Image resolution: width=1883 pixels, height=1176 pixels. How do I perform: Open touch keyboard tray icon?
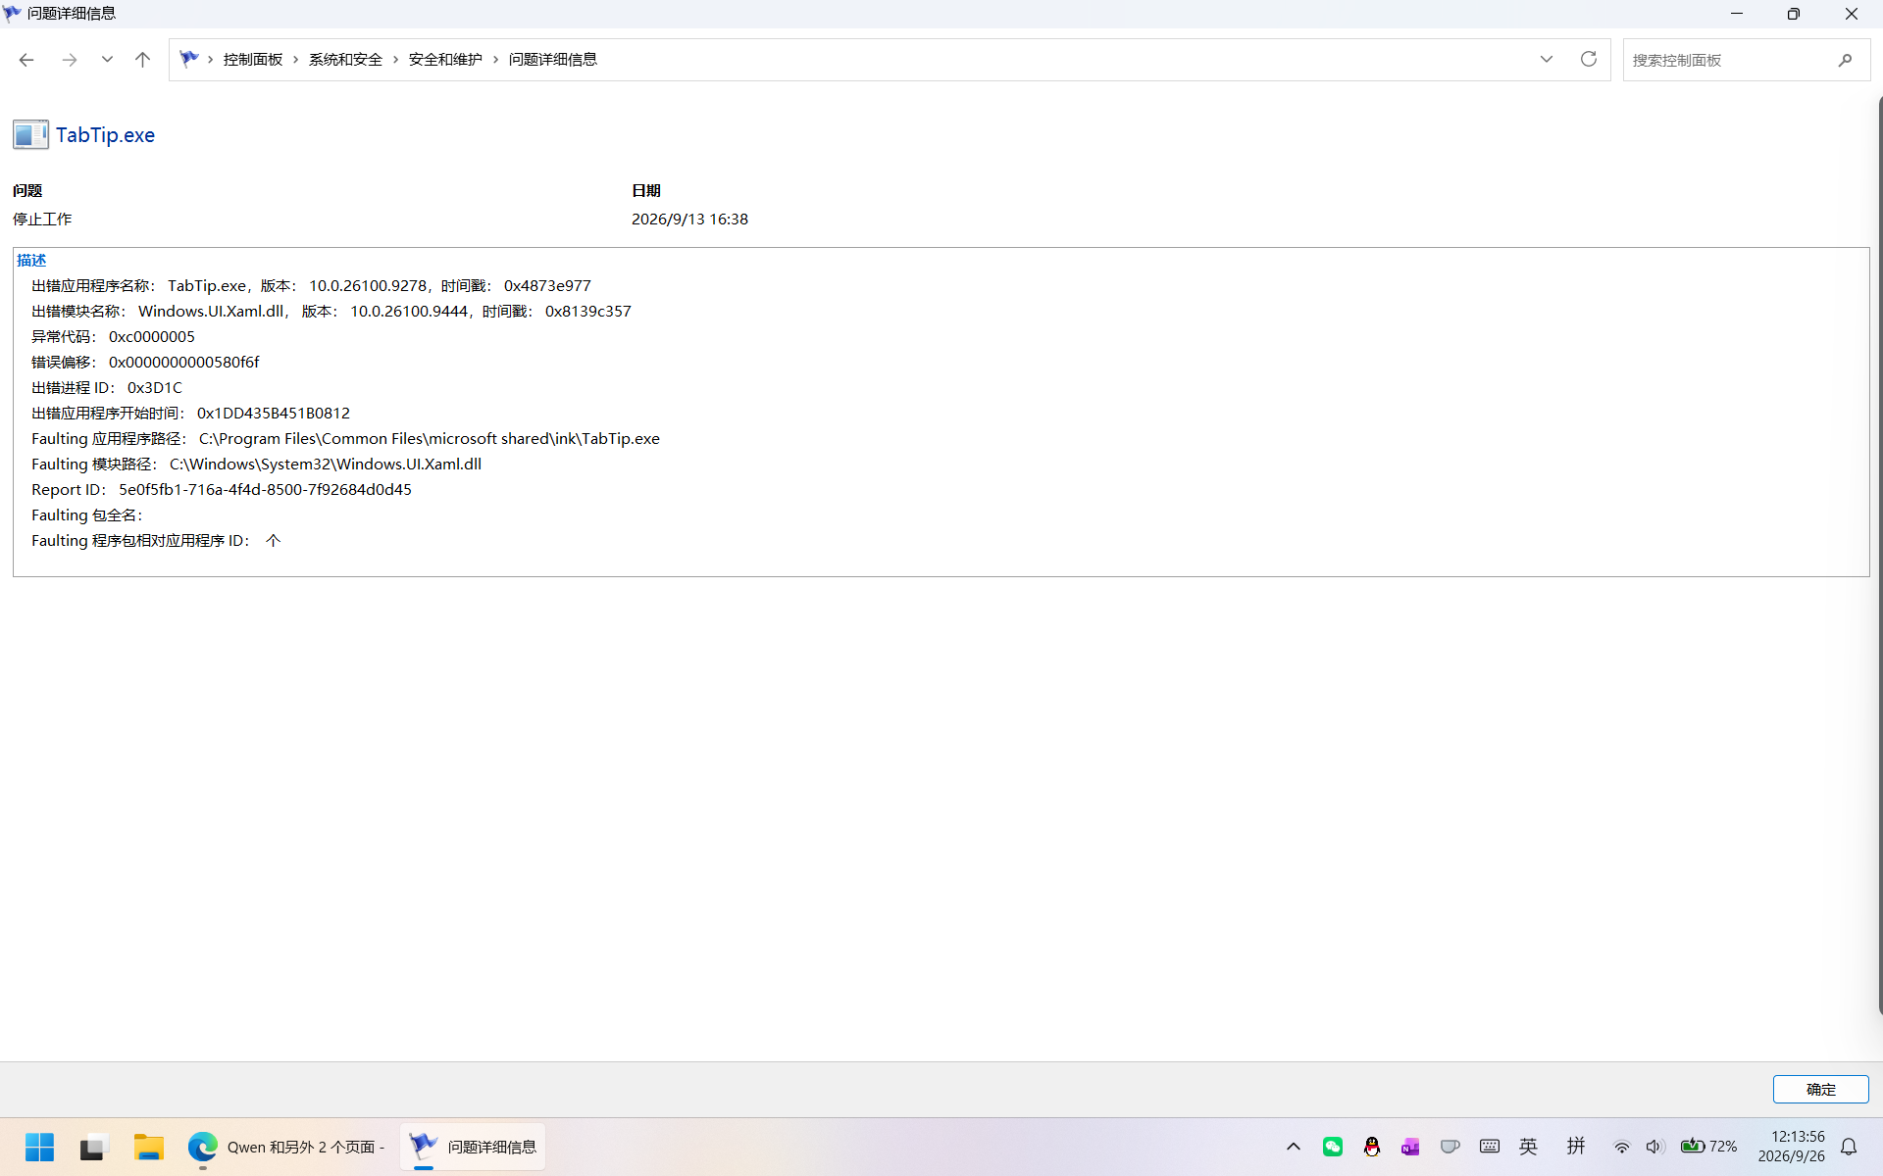[x=1490, y=1147]
